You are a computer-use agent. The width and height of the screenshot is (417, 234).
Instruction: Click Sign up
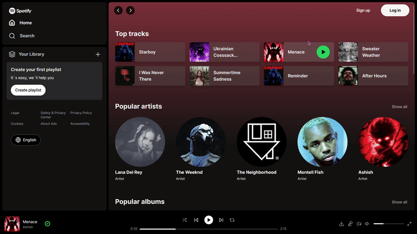(363, 10)
